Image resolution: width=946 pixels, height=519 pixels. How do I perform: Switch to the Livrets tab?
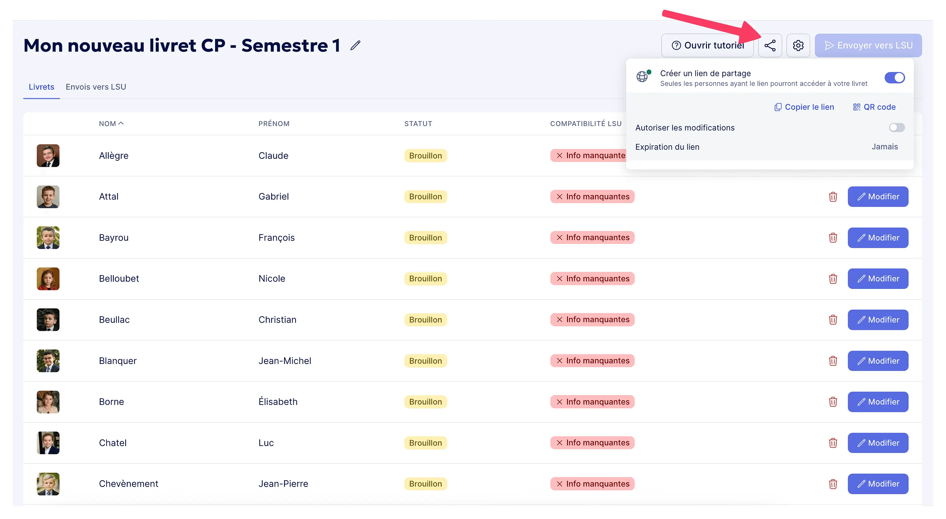(x=42, y=87)
